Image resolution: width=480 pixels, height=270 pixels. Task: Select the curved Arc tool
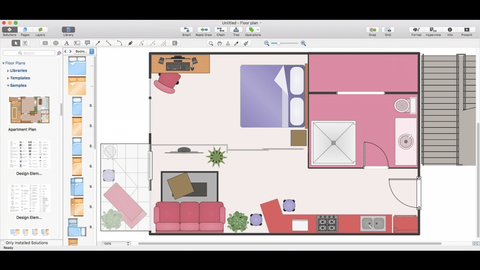119,43
